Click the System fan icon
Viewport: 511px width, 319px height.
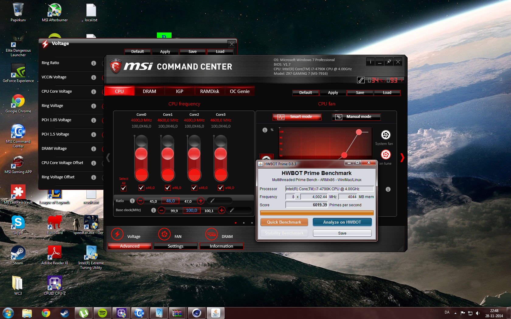pos(386,135)
